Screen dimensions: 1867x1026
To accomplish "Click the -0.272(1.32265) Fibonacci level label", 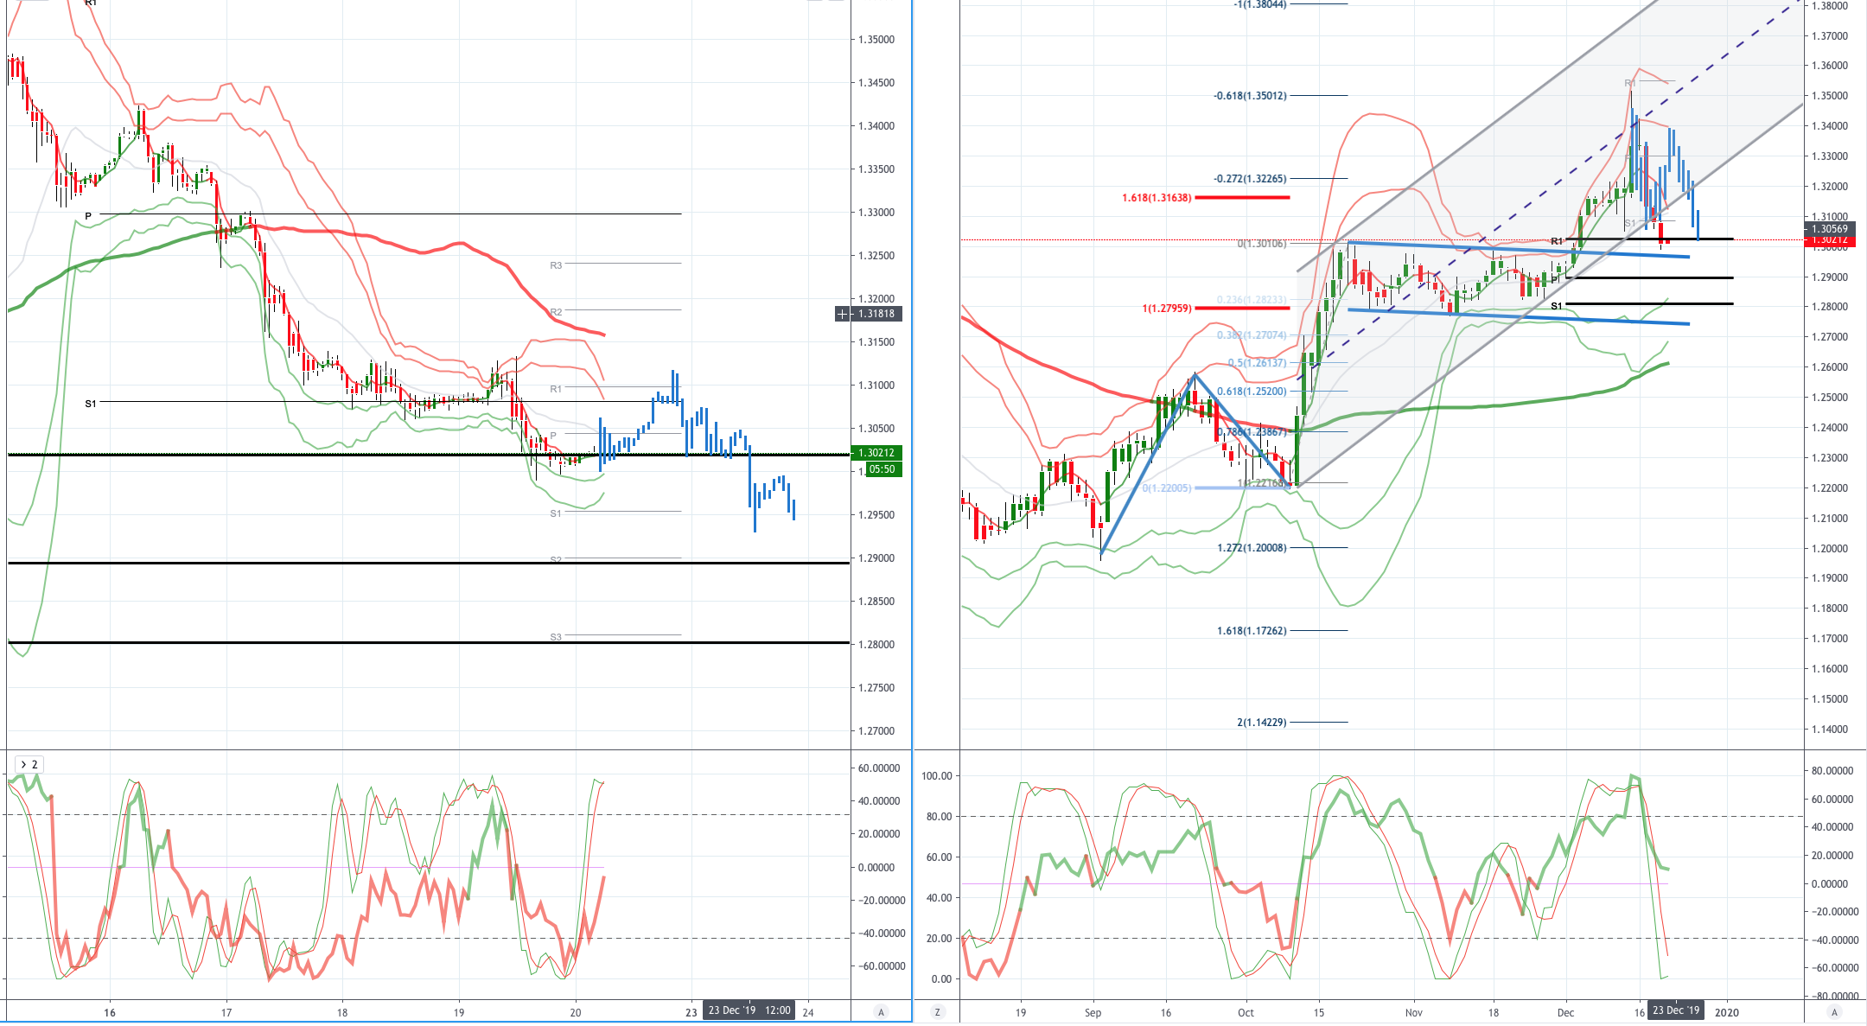I will pos(1250,179).
